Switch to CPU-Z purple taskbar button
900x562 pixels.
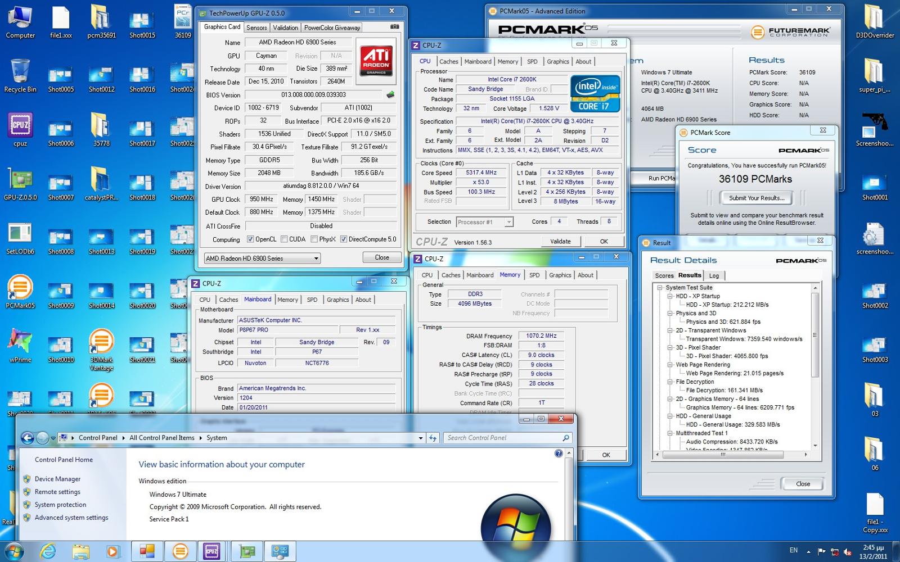click(211, 551)
